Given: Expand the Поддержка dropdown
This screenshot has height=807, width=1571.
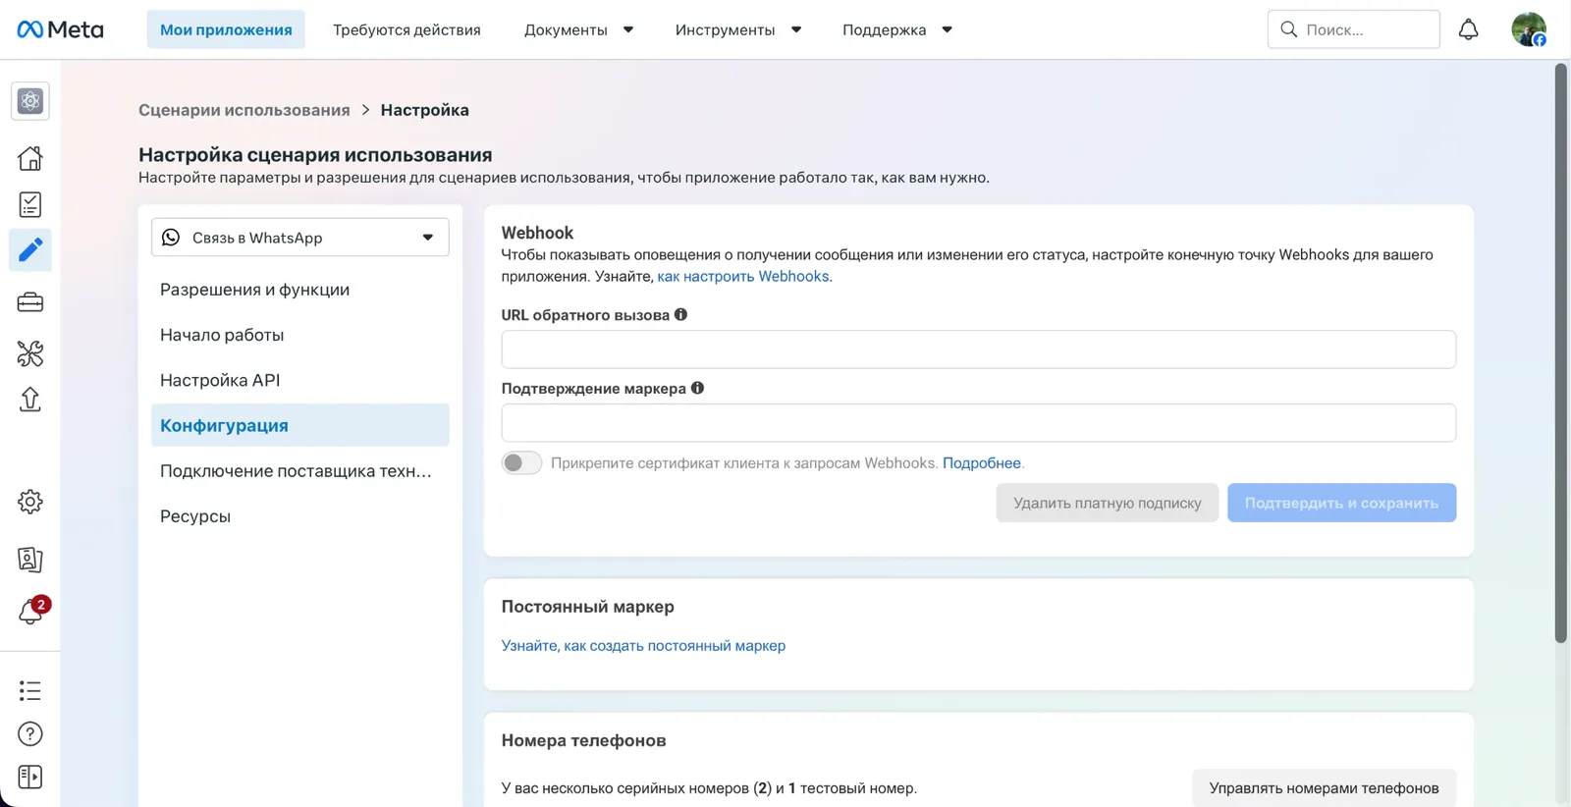Looking at the screenshot, I should point(897,29).
